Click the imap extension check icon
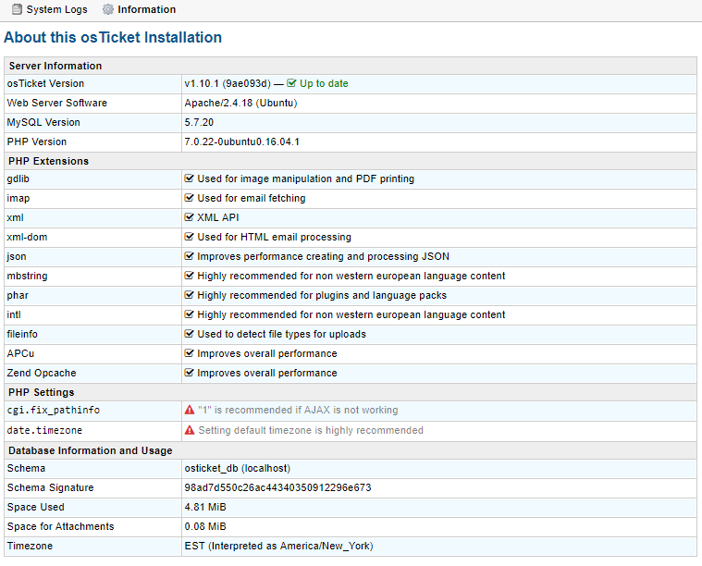The width and height of the screenshot is (702, 566). pyautogui.click(x=189, y=198)
